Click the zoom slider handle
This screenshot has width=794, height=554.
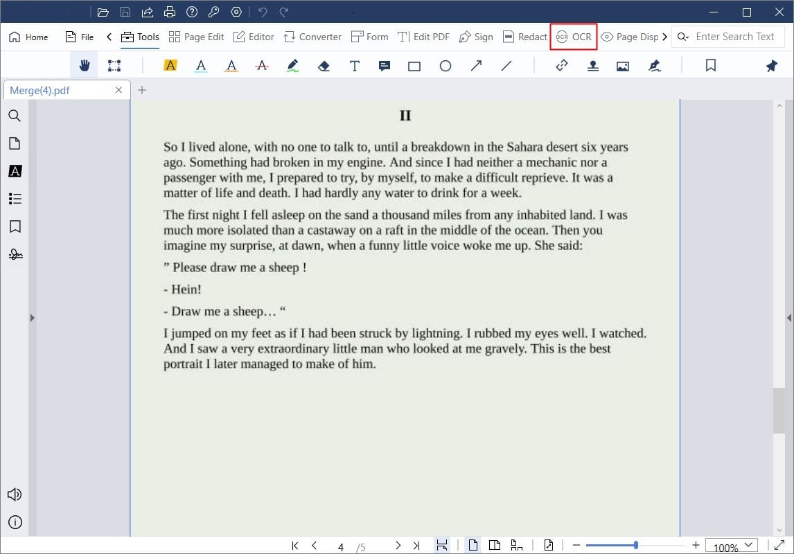(635, 545)
